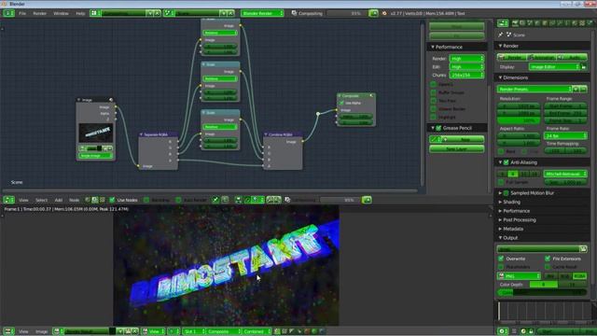Collapse the Dimensions panel
Viewport: 597px width, 336px height.
pyautogui.click(x=515, y=77)
